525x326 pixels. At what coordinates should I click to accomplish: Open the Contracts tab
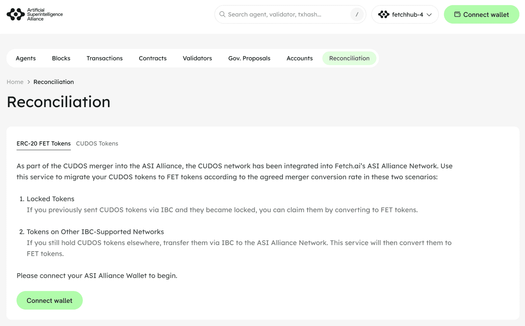[153, 58]
